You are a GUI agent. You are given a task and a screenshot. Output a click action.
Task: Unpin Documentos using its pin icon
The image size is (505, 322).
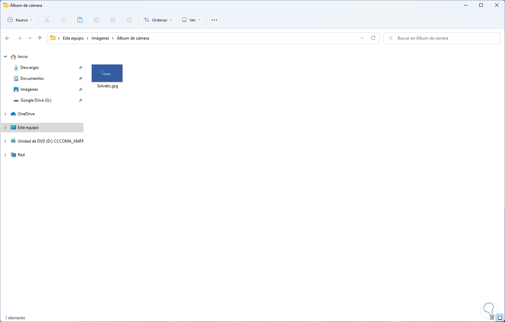(x=81, y=78)
